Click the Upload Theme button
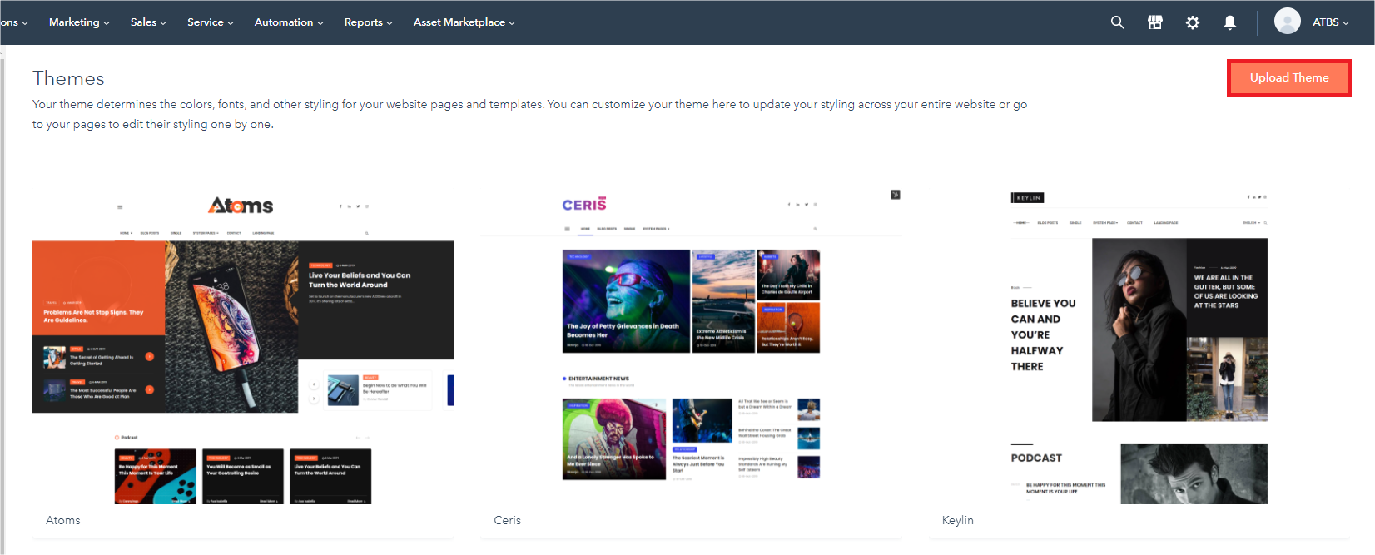1375x555 pixels. coord(1288,77)
